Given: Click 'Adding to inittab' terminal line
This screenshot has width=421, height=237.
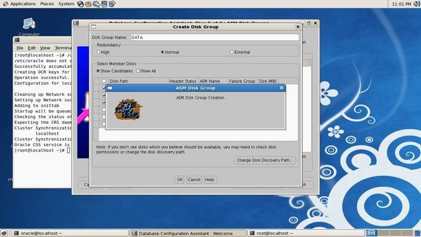Looking at the screenshot, I should 37,105.
